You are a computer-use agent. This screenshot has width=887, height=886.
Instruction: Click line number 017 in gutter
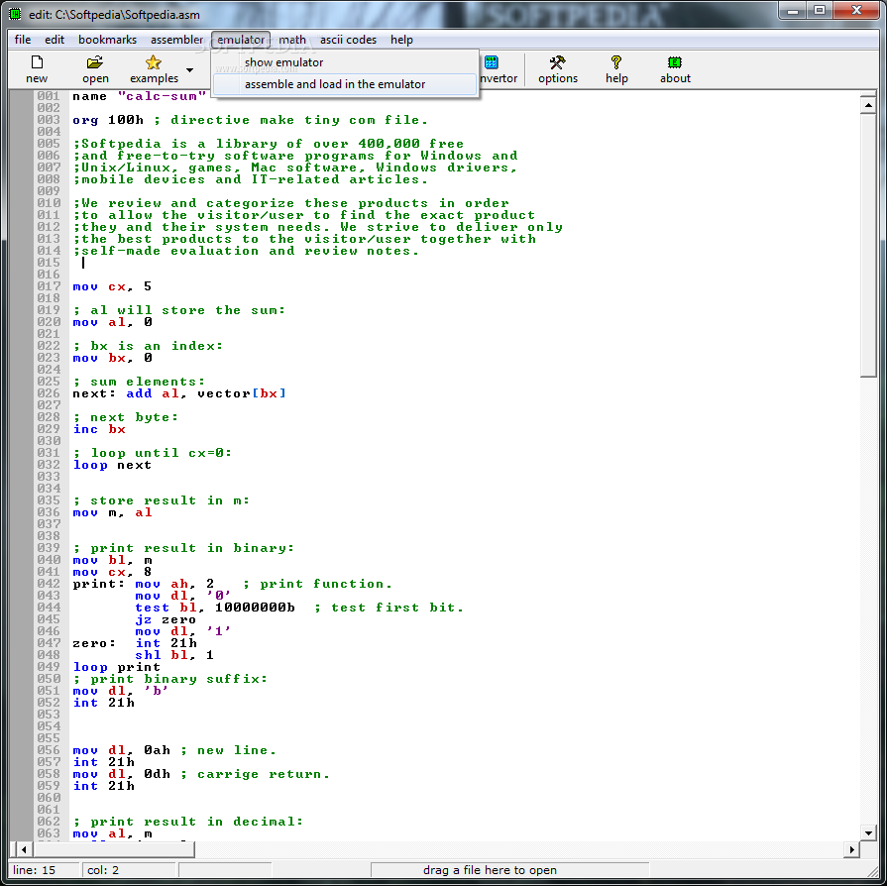tap(49, 286)
